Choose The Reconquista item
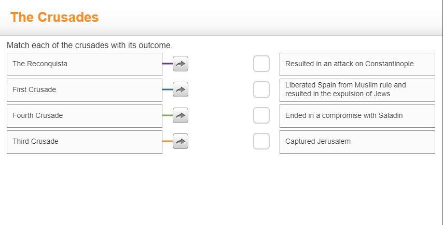This screenshot has height=225, width=443. click(85, 64)
